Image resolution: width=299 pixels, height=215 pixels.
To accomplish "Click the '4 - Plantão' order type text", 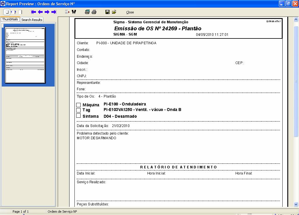I will coord(107,96).
